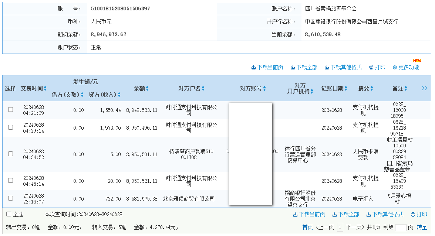
Task: Sort by 摘要 using its sort arrows
Action: [x=372, y=88]
